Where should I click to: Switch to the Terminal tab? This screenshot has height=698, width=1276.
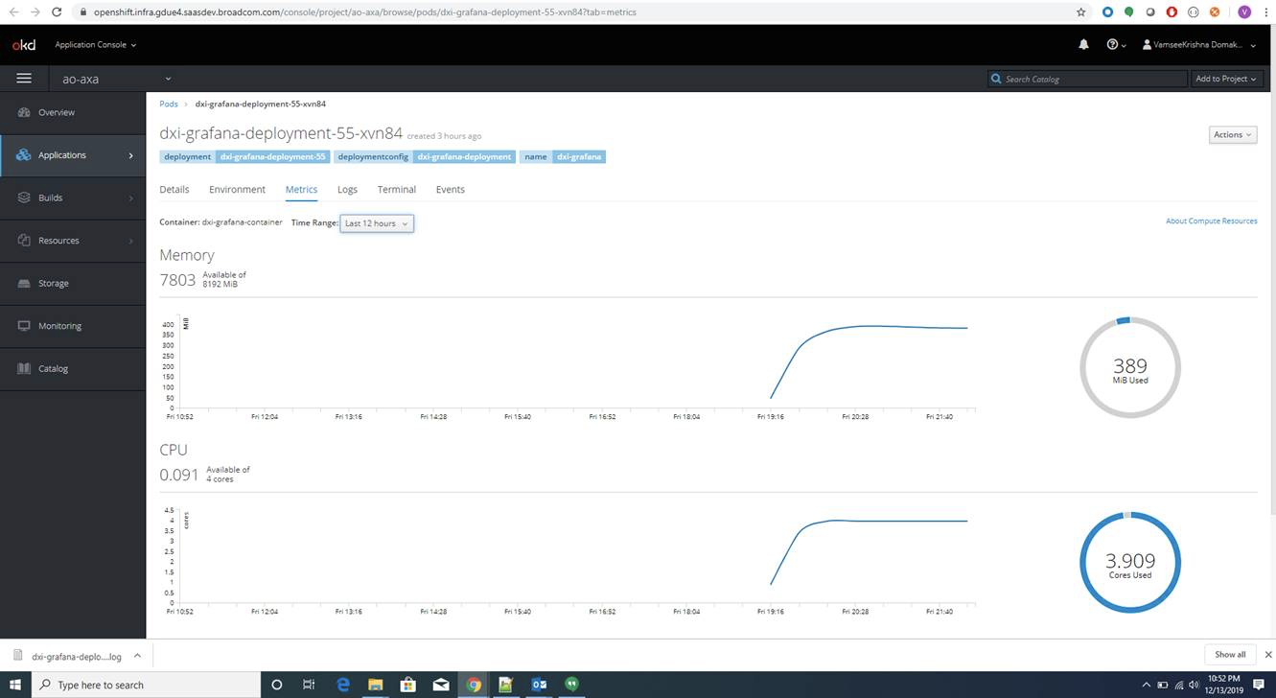(396, 189)
